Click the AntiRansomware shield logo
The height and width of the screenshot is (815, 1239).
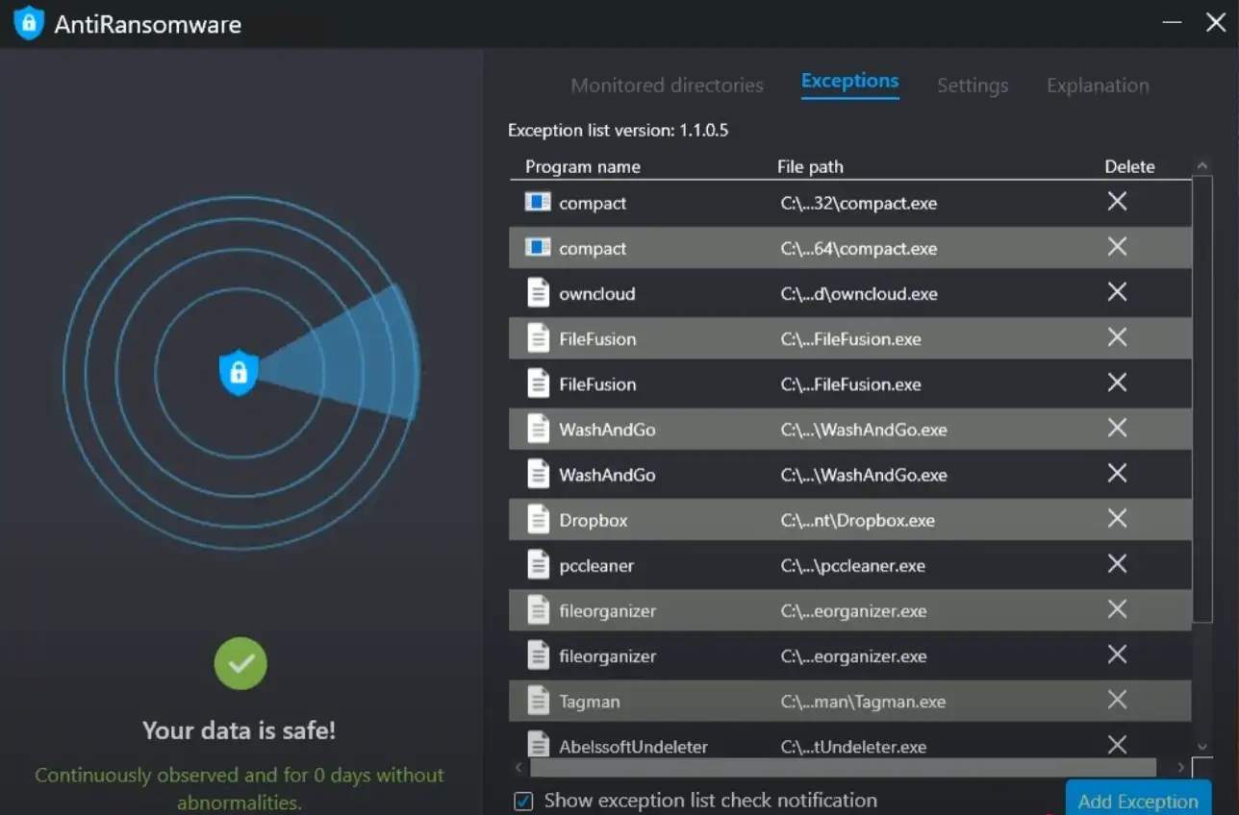tap(29, 23)
